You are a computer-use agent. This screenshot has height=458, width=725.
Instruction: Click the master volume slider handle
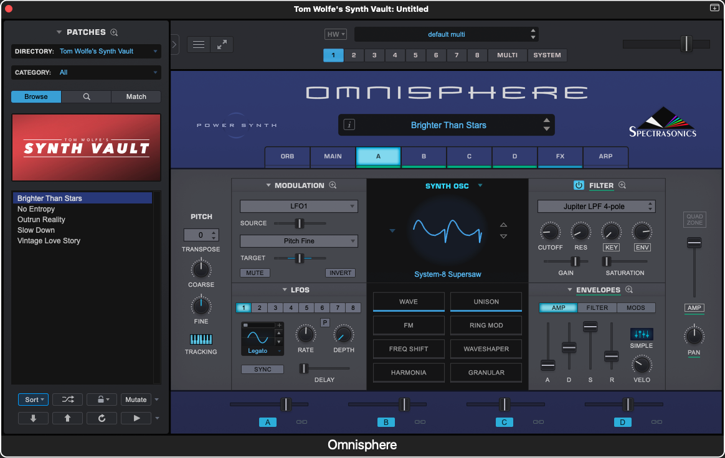pyautogui.click(x=686, y=44)
